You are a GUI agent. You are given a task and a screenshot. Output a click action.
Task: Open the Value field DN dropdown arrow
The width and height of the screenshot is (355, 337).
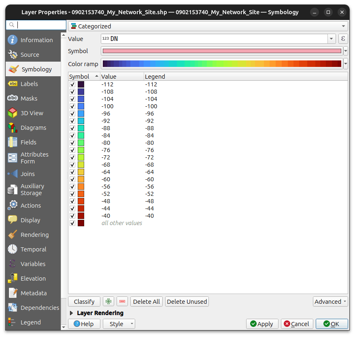pyautogui.click(x=331, y=39)
